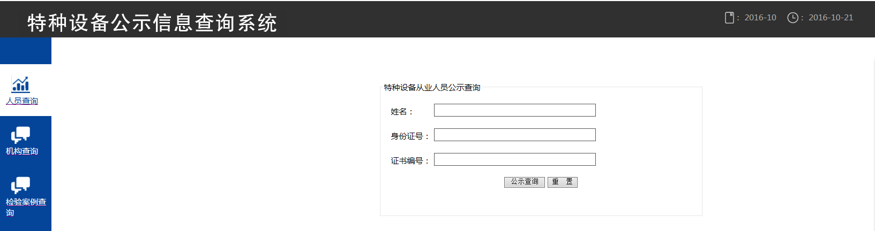Screen dimensions: 875x231
Task: Select the 机构查询 menu label
Action: (x=22, y=151)
